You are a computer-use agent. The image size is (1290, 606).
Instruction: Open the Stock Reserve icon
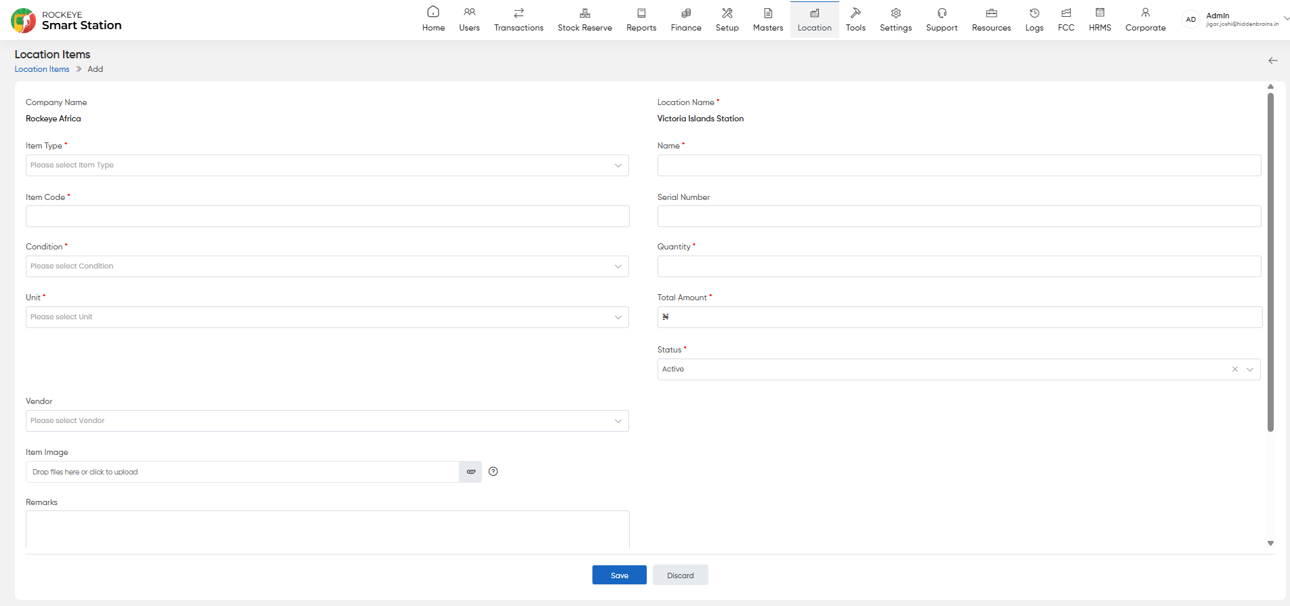tap(584, 13)
